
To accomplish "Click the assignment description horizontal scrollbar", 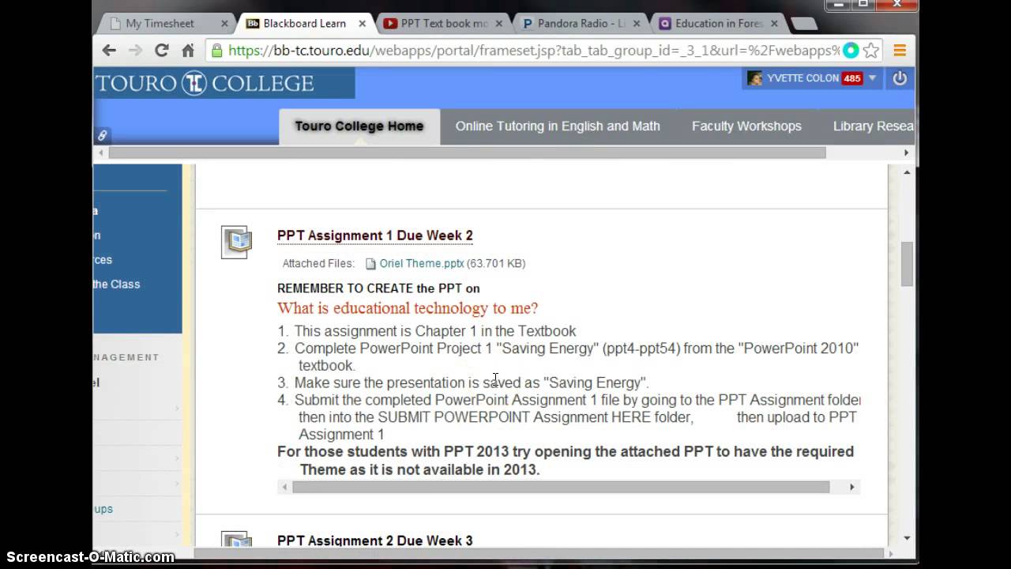I will point(561,487).
